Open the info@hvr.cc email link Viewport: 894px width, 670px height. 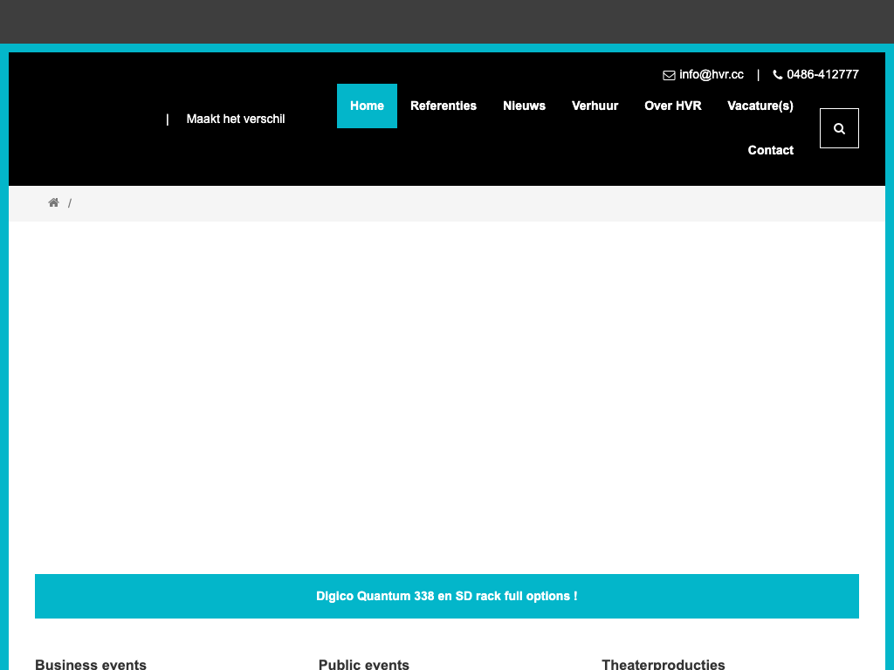[x=711, y=75]
